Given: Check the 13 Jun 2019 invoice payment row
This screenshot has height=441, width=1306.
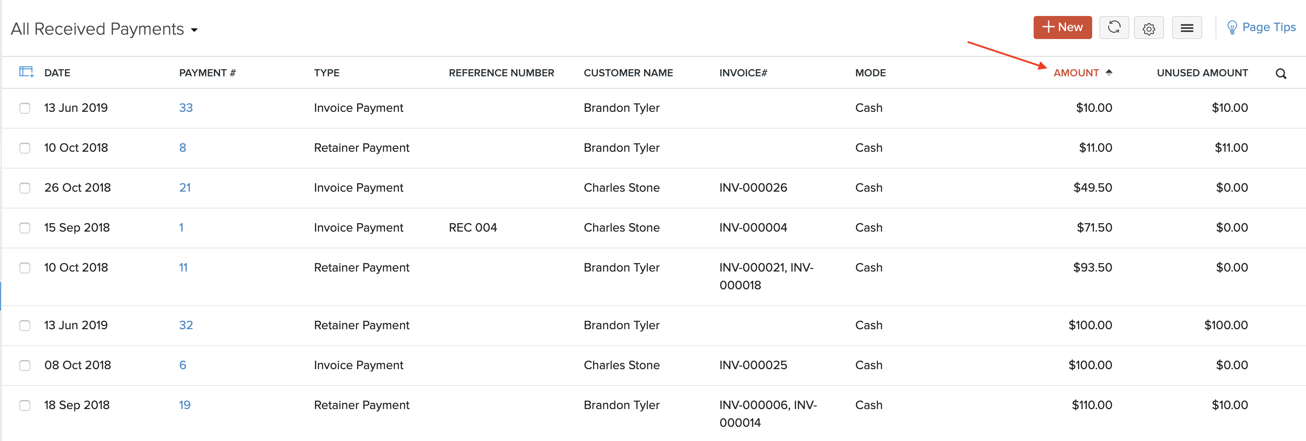Looking at the screenshot, I should click(x=25, y=107).
